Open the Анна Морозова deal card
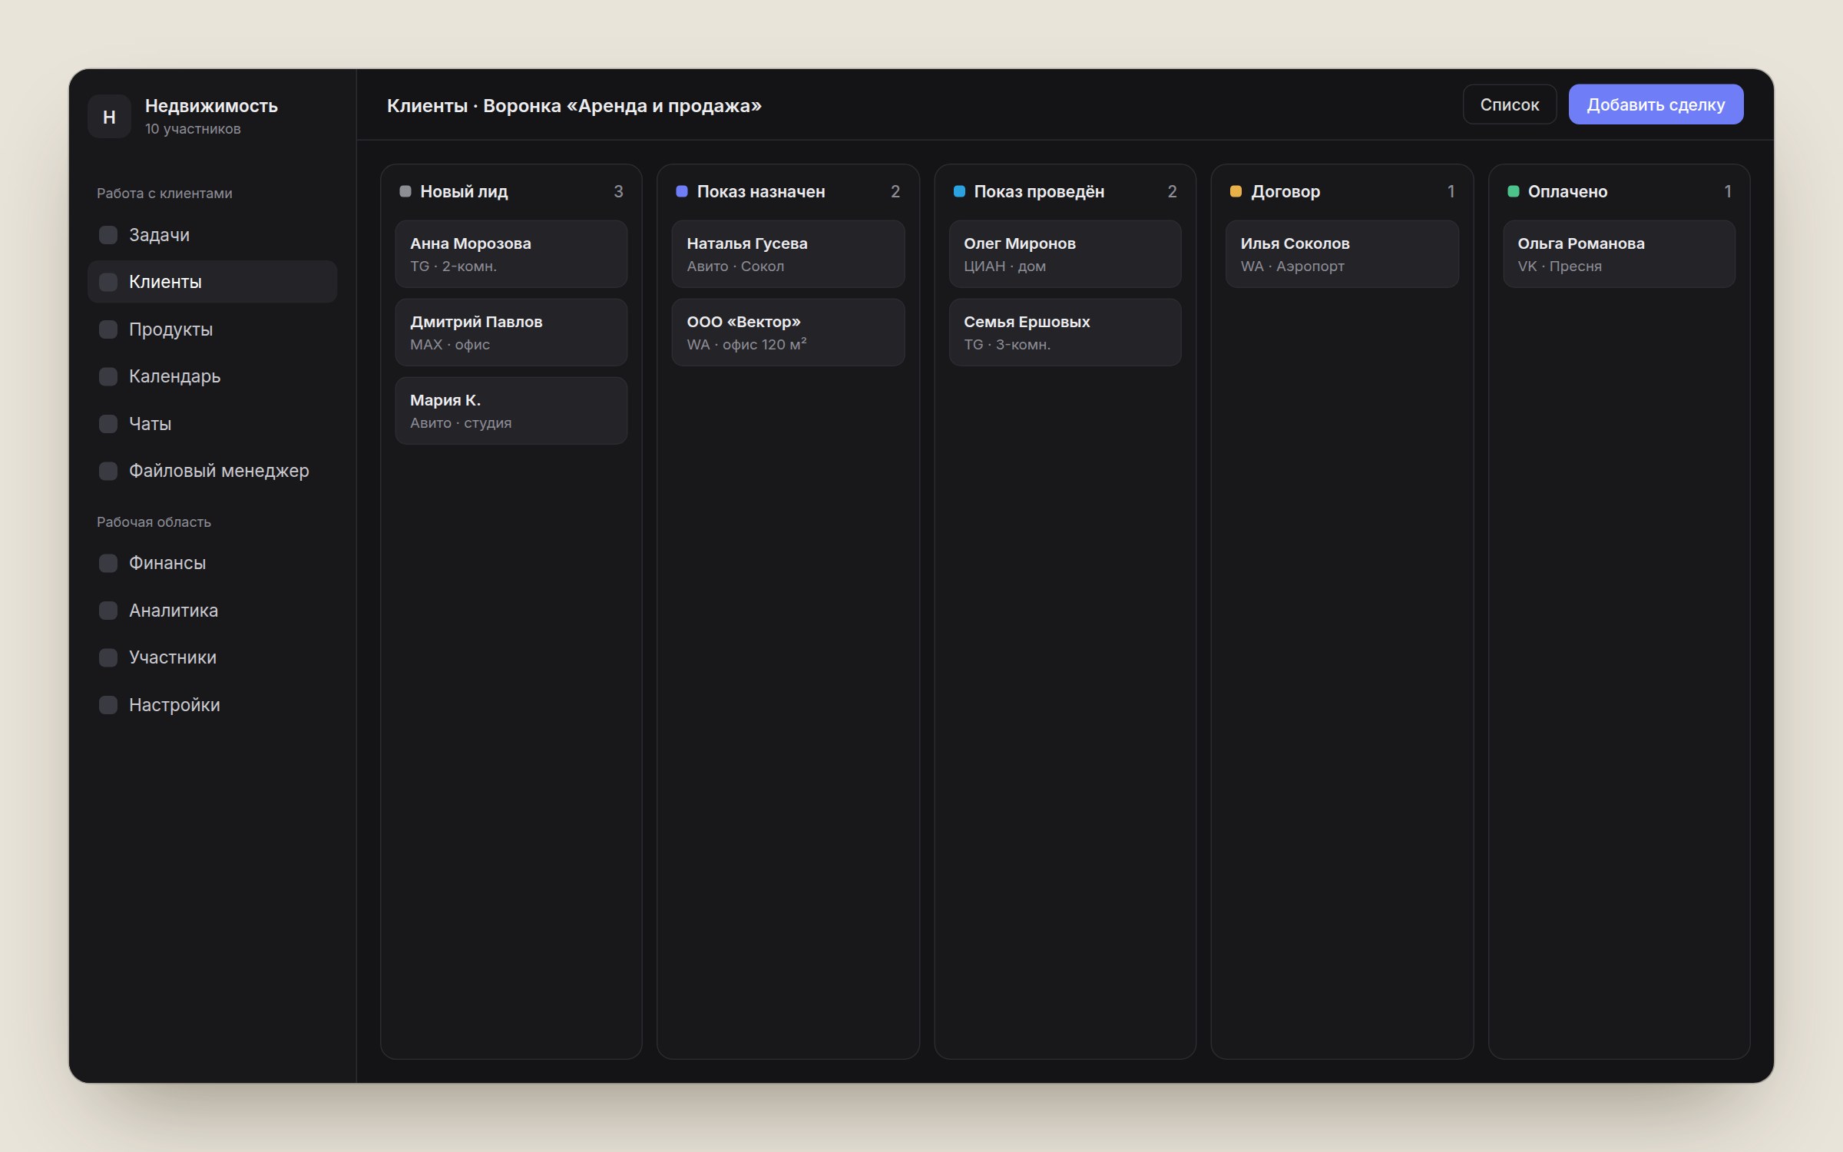 click(511, 254)
